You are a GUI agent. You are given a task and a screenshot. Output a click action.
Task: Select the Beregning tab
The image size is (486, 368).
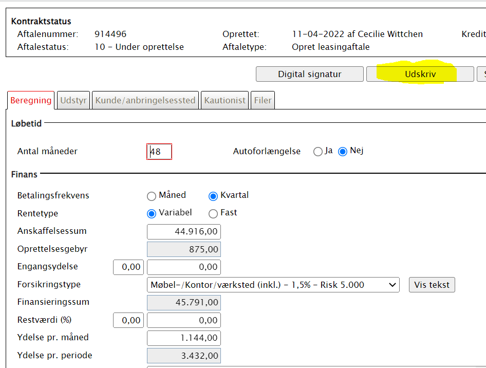coord(31,100)
